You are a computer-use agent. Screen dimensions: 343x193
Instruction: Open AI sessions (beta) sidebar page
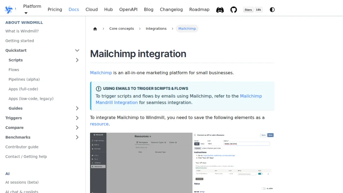point(22,182)
